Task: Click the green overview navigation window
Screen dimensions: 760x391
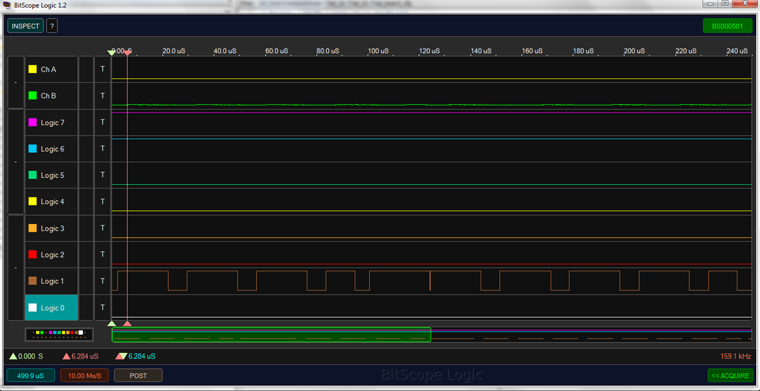Action: pos(271,334)
